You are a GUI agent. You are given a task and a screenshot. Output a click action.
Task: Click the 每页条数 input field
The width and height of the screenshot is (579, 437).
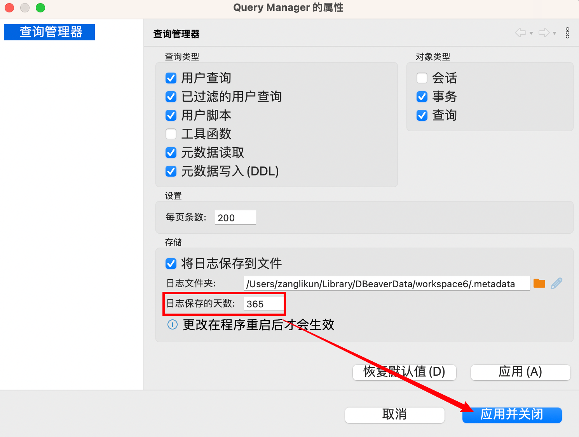235,218
